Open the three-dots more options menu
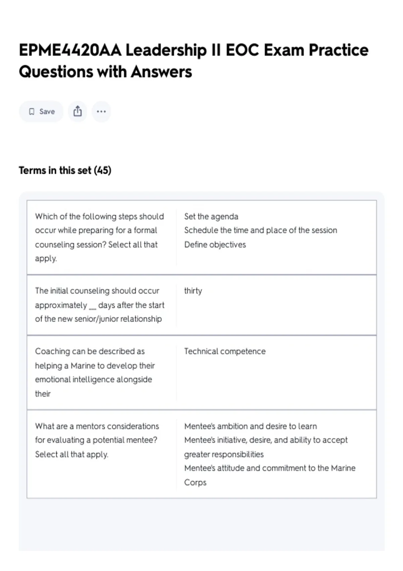Image resolution: width=403 pixels, height=571 pixels. (x=101, y=112)
